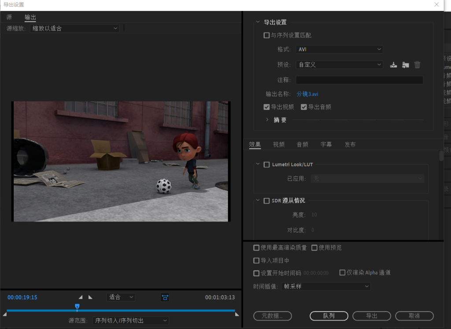Switch to the 视频 tab
Image resolution: width=451 pixels, height=329 pixels.
point(279,145)
